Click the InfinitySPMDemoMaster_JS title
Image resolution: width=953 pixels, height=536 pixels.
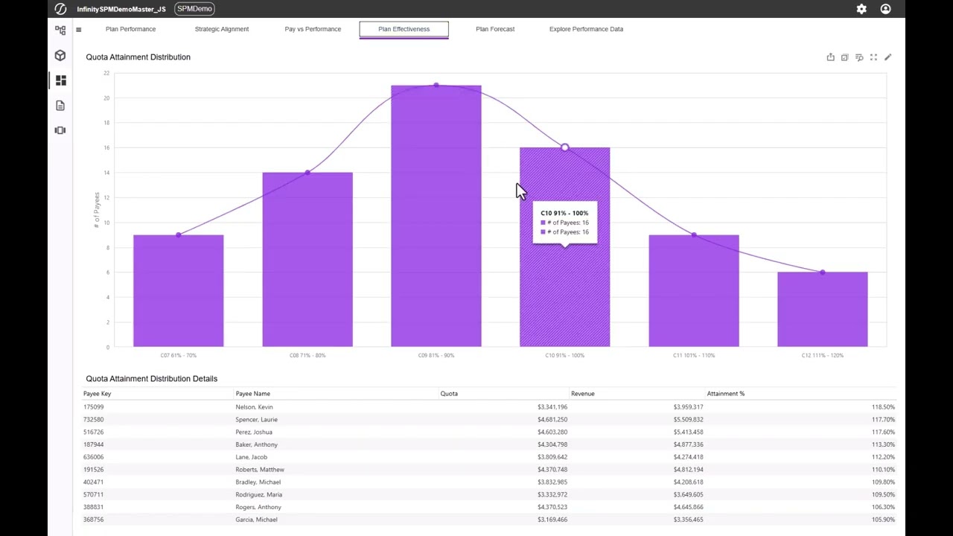click(121, 9)
